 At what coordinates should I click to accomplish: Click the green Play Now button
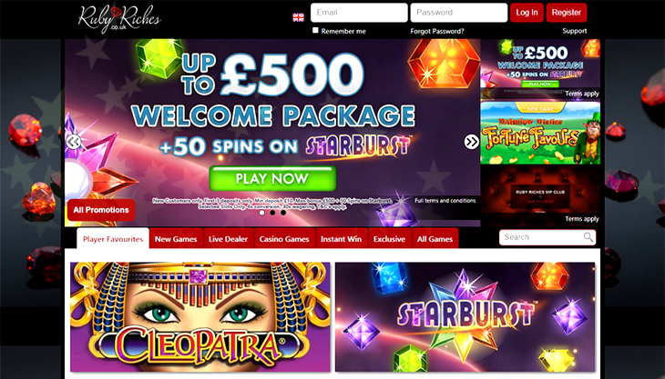272,178
